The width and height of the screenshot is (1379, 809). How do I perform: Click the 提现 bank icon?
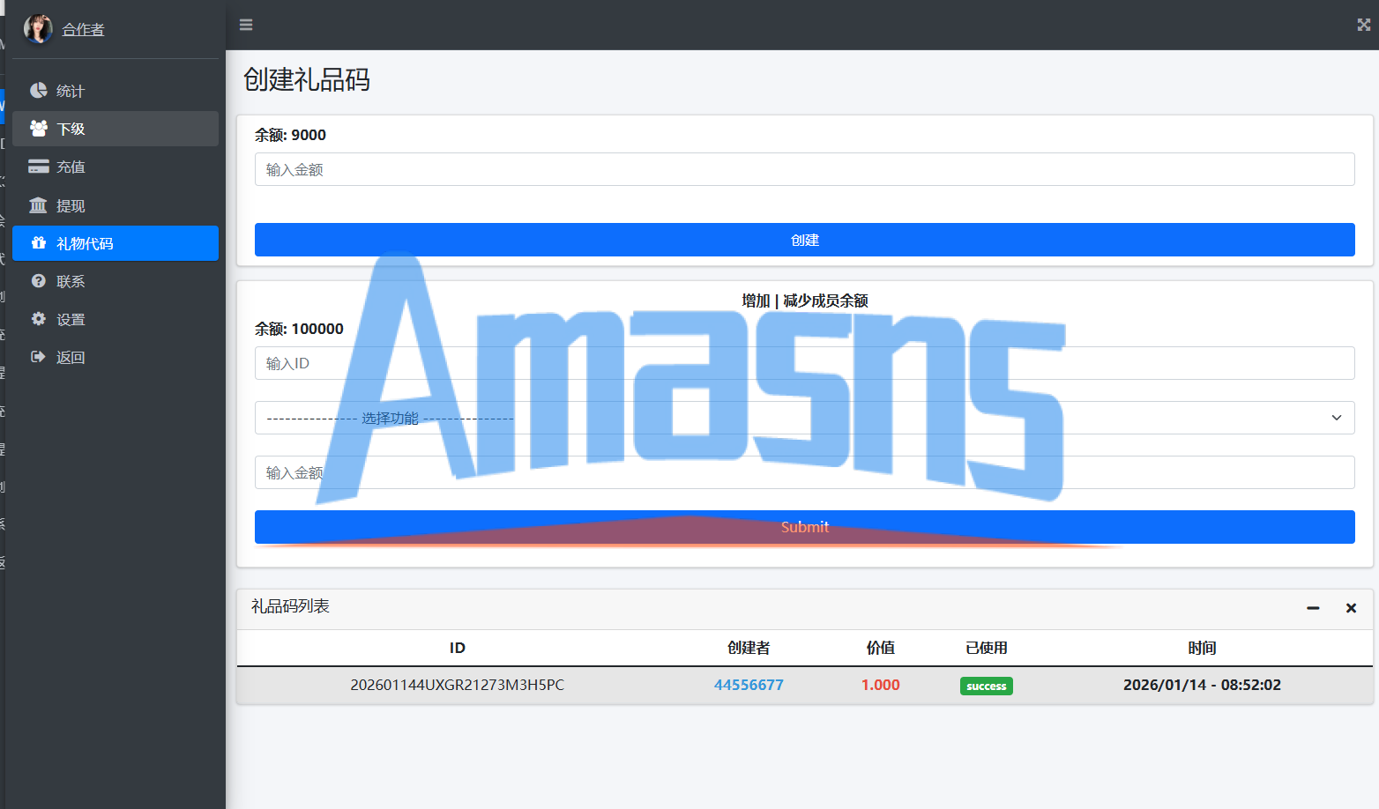point(38,205)
